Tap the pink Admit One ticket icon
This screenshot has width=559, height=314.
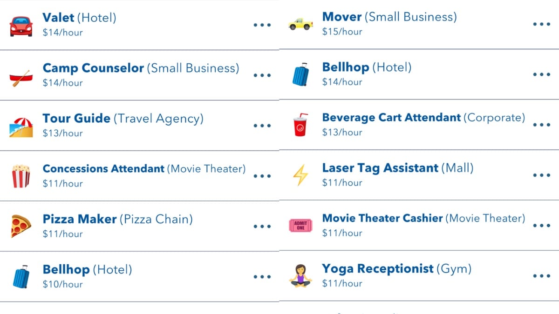(x=300, y=226)
